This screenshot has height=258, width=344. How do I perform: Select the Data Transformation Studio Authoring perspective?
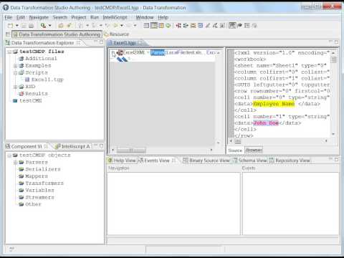(57, 34)
